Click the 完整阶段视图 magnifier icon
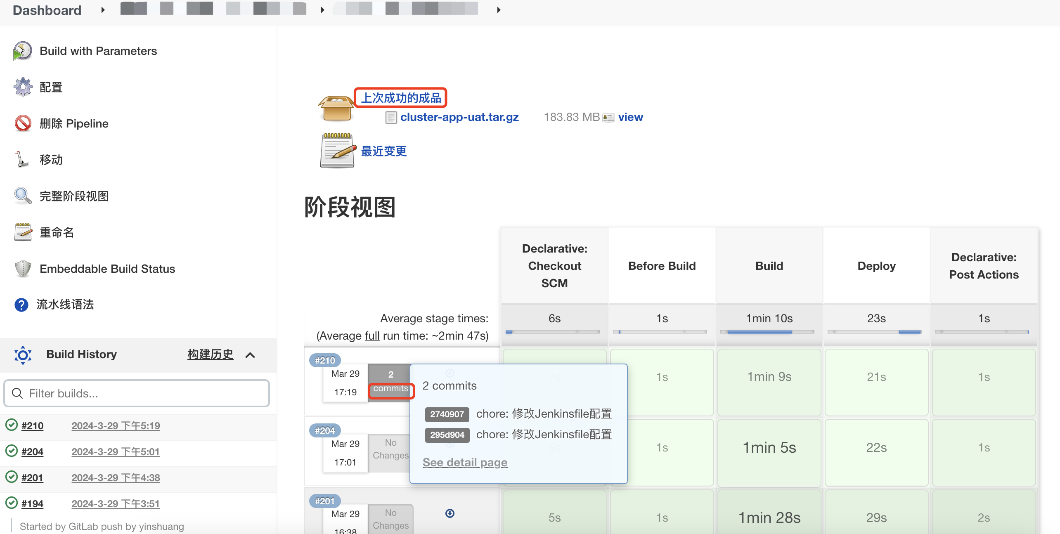The height and width of the screenshot is (534, 1060). click(23, 196)
